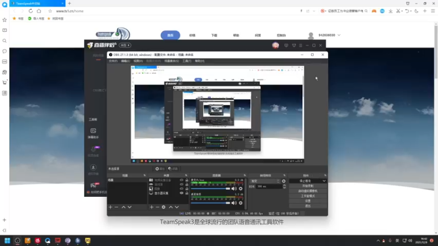
Task: Open OBS Edit menu
Action: pyautogui.click(x=125, y=61)
